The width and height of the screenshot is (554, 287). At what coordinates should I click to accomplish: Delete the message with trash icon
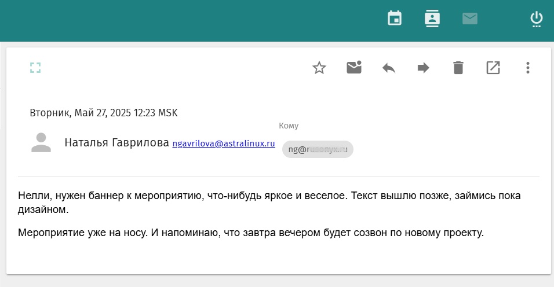(x=458, y=68)
